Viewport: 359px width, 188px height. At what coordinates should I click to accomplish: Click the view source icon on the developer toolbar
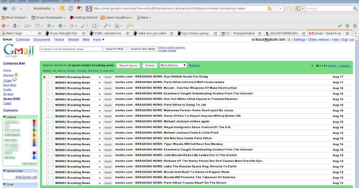pos(117,26)
